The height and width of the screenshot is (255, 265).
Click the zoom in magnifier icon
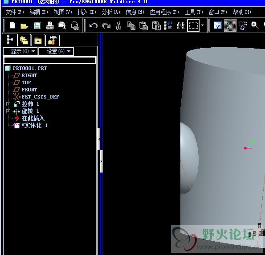pos(255,25)
